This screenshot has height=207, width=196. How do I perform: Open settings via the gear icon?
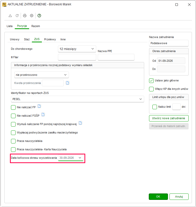click(32, 16)
